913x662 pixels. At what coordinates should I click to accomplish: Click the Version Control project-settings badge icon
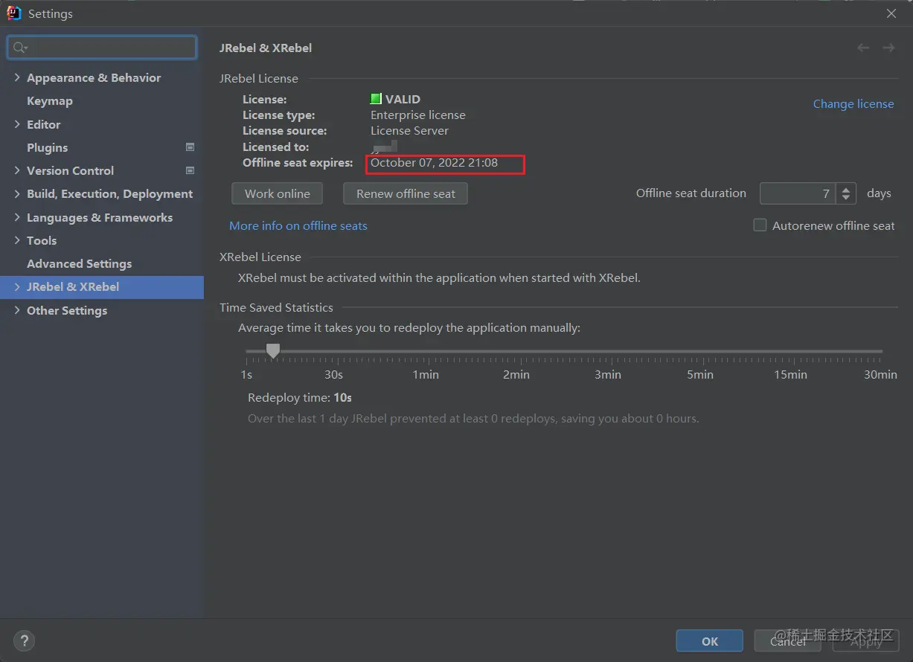[190, 170]
